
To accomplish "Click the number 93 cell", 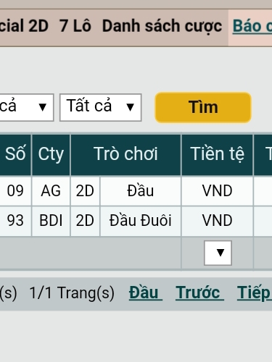I will tap(15, 221).
